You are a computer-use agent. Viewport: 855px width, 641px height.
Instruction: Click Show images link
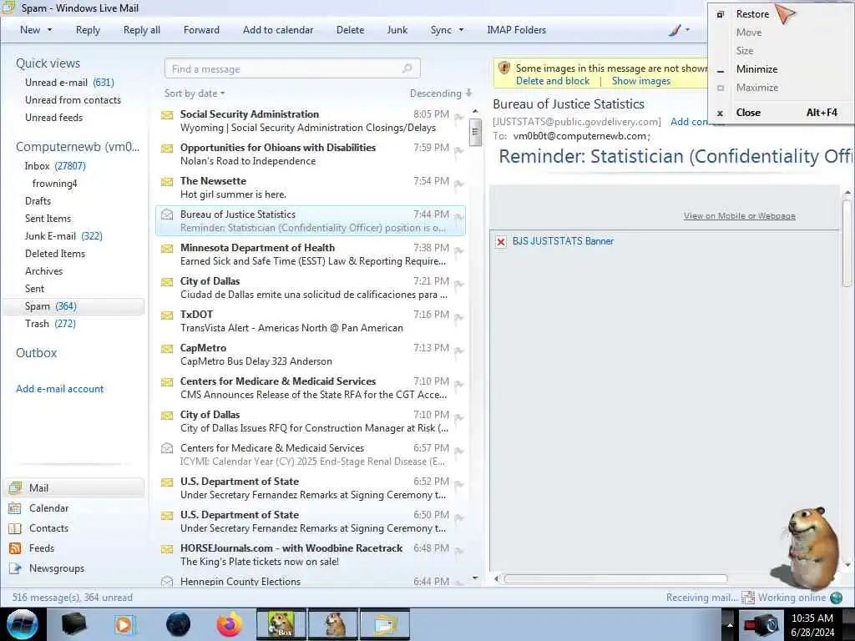click(x=640, y=81)
